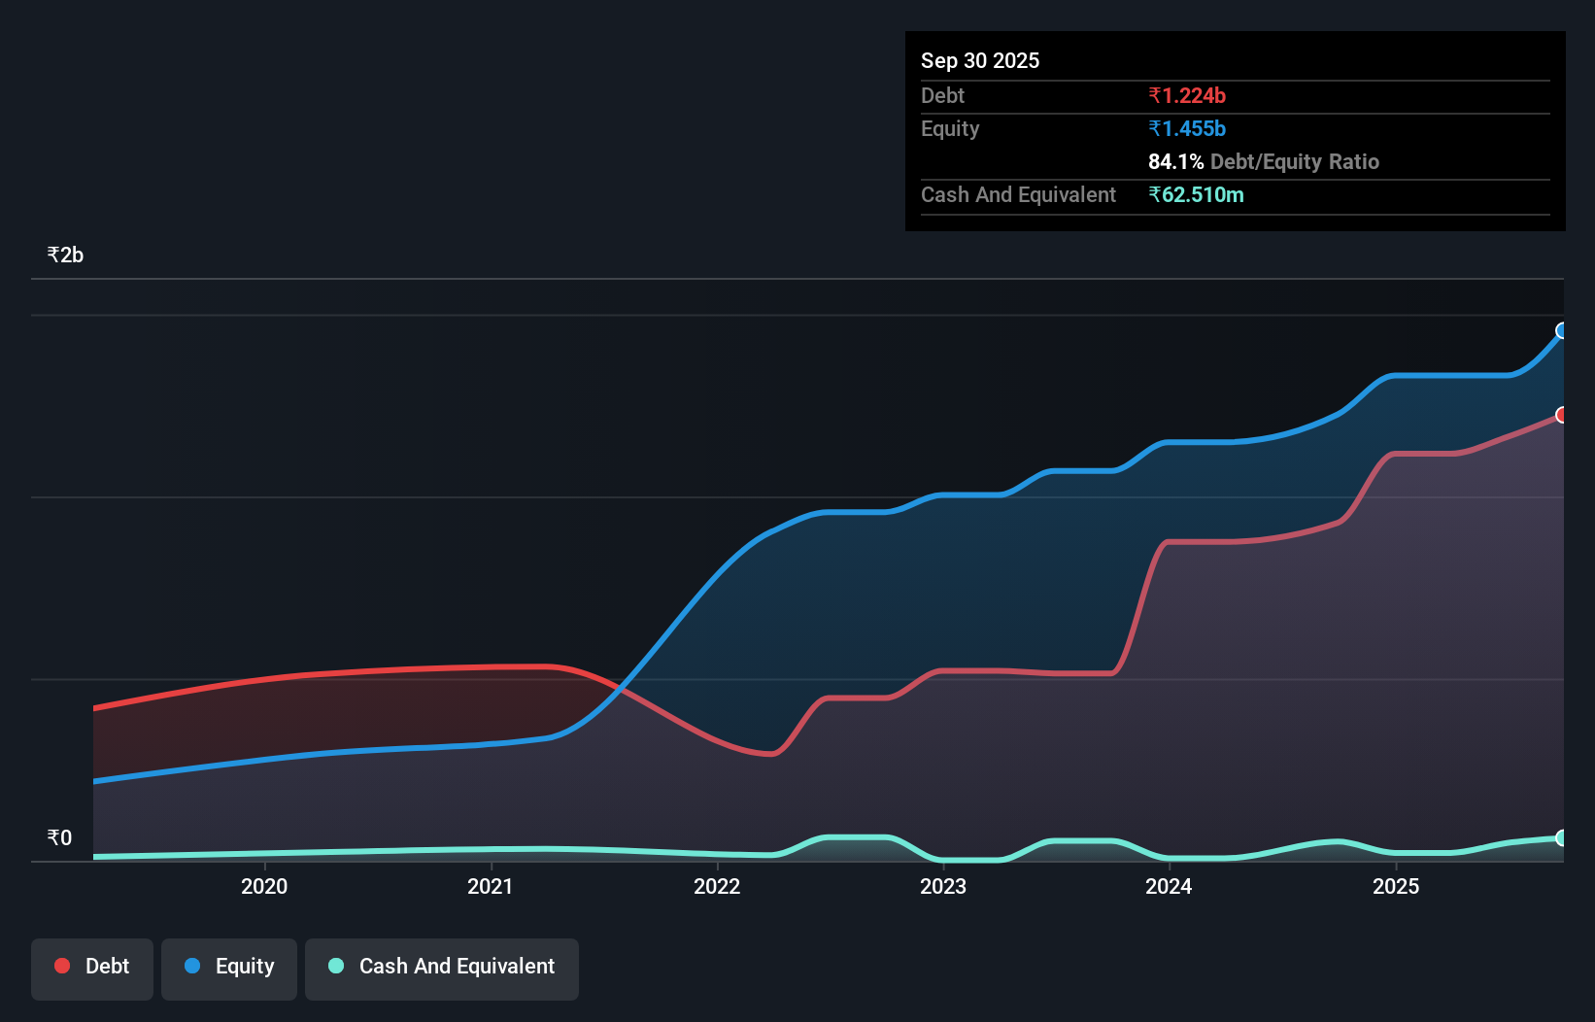The height and width of the screenshot is (1022, 1595).
Task: Click the Cash And Equivalent value ₹62.510m
Action: pyautogui.click(x=1197, y=194)
